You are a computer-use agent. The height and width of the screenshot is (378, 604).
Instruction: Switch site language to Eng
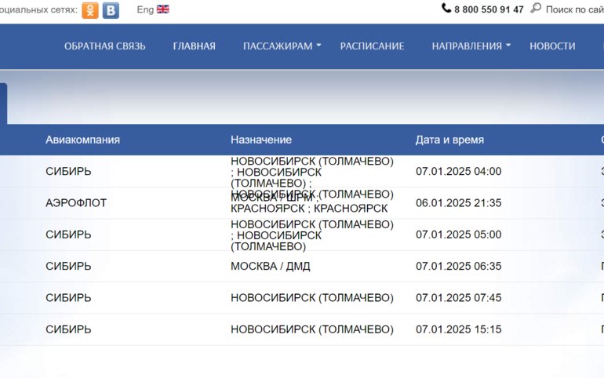pyautogui.click(x=145, y=9)
